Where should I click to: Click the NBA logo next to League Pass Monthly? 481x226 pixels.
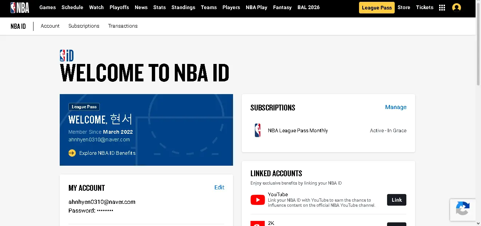pyautogui.click(x=258, y=130)
